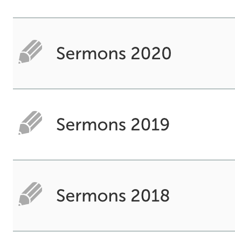Open the Sermons 2018 link
Image resolution: width=235 pixels, height=250 pixels.
[113, 196]
